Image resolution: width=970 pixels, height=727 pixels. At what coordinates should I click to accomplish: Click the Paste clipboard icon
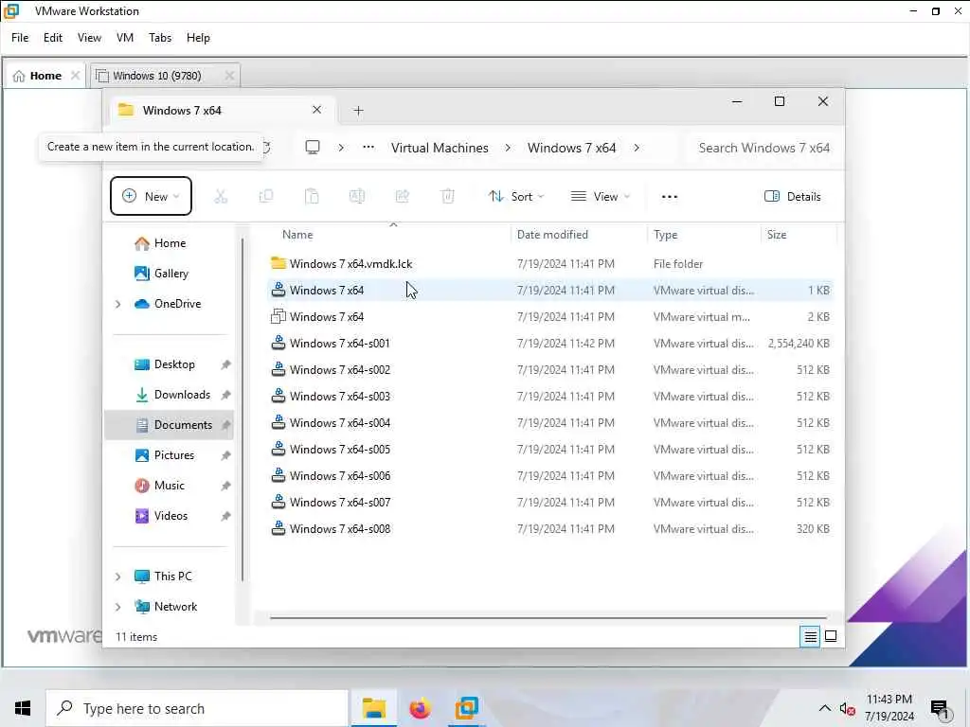coord(312,197)
